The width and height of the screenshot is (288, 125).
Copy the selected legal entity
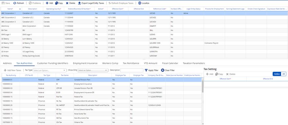point(59,3)
